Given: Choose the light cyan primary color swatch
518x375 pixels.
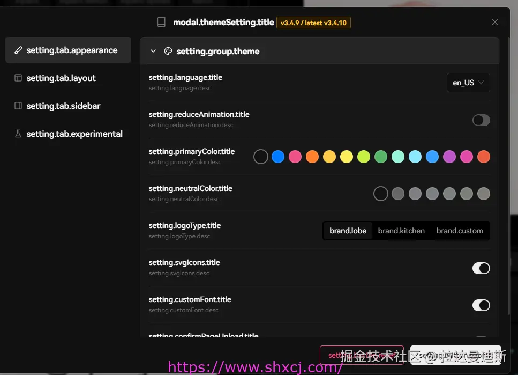Looking at the screenshot, I should (x=415, y=157).
